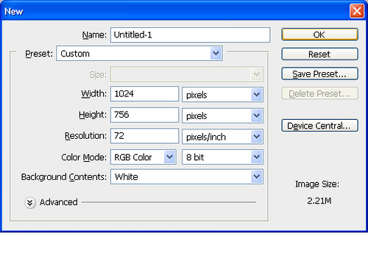Click the Preset label

pyautogui.click(x=39, y=54)
